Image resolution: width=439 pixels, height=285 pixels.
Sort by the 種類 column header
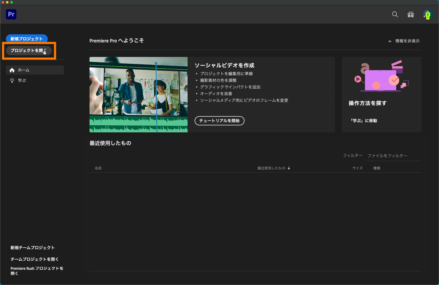click(x=376, y=168)
